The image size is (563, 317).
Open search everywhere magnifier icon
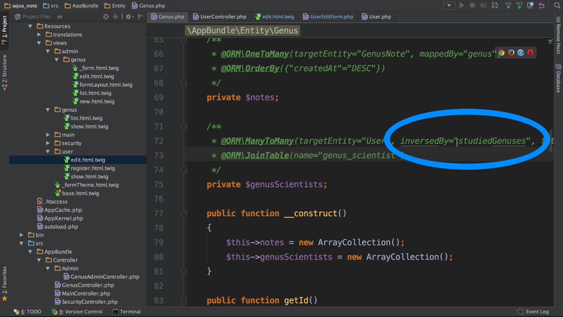point(557,6)
